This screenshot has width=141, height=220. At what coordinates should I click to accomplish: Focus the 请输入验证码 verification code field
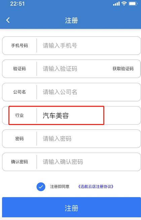74,69
